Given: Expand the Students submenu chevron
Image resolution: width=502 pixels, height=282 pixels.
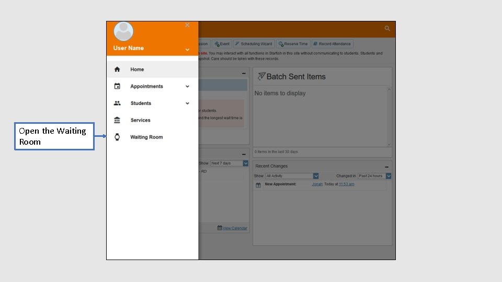Looking at the screenshot, I should [187, 103].
